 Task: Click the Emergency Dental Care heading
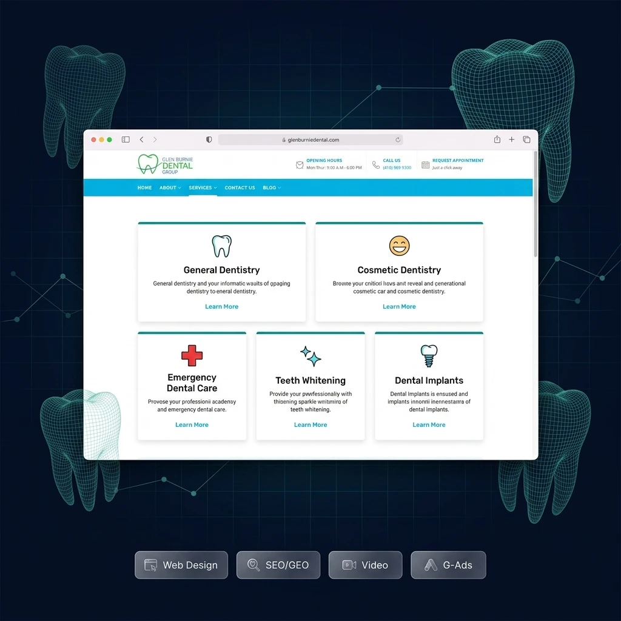point(192,383)
